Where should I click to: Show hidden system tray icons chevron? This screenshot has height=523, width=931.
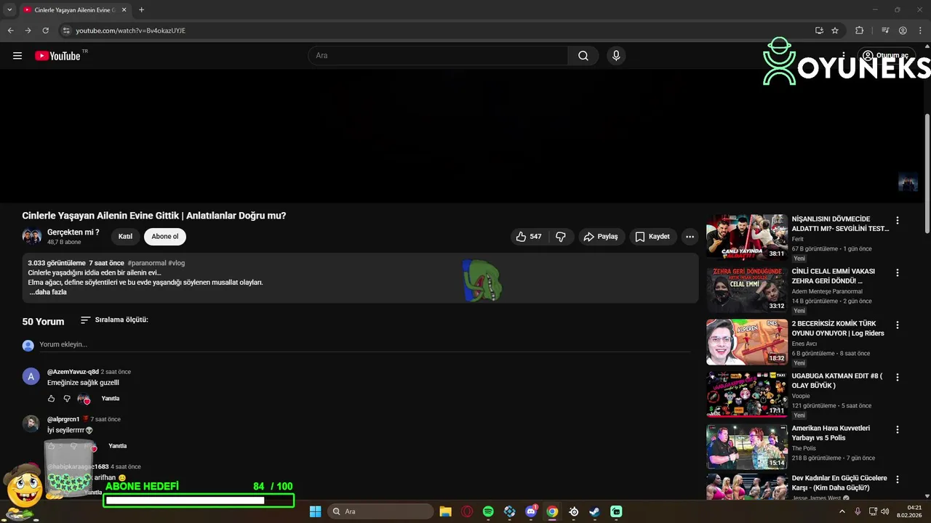pyautogui.click(x=842, y=511)
